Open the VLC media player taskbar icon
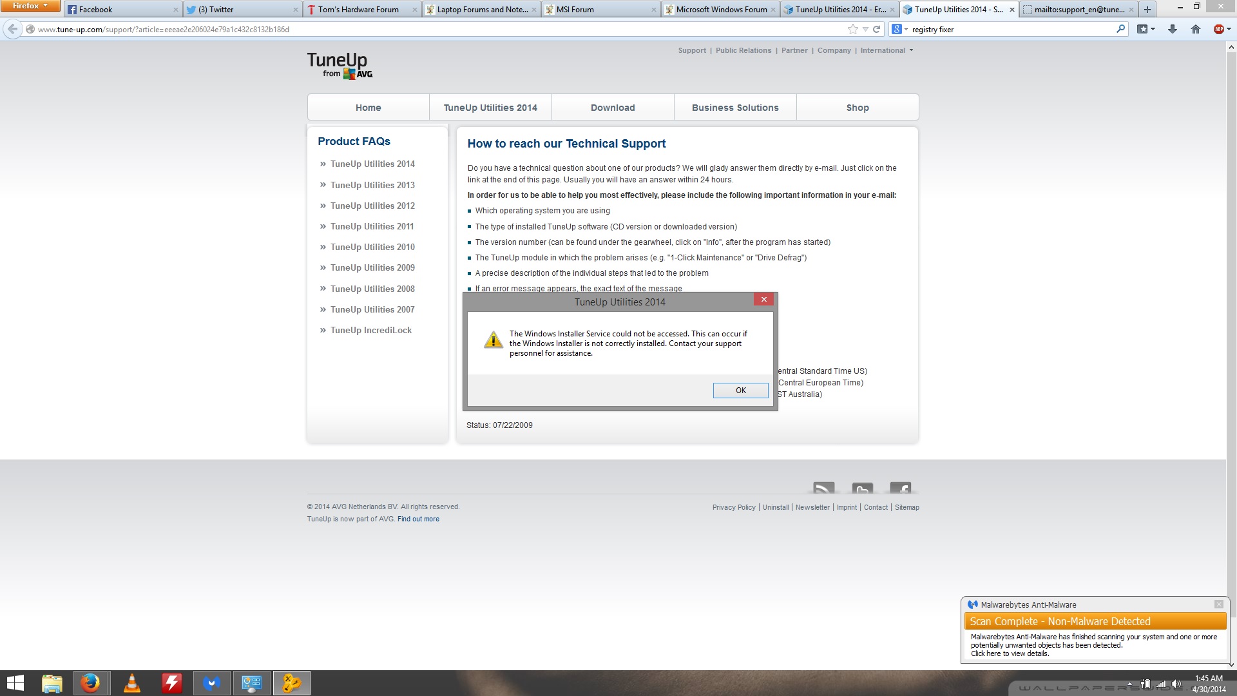Viewport: 1237px width, 696px height. coord(131,683)
